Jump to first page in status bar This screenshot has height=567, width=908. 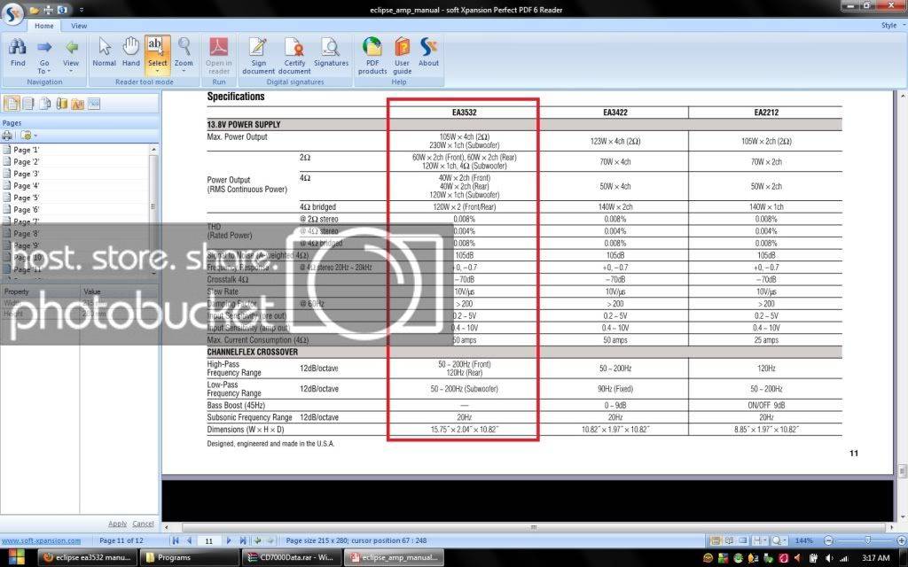point(176,540)
